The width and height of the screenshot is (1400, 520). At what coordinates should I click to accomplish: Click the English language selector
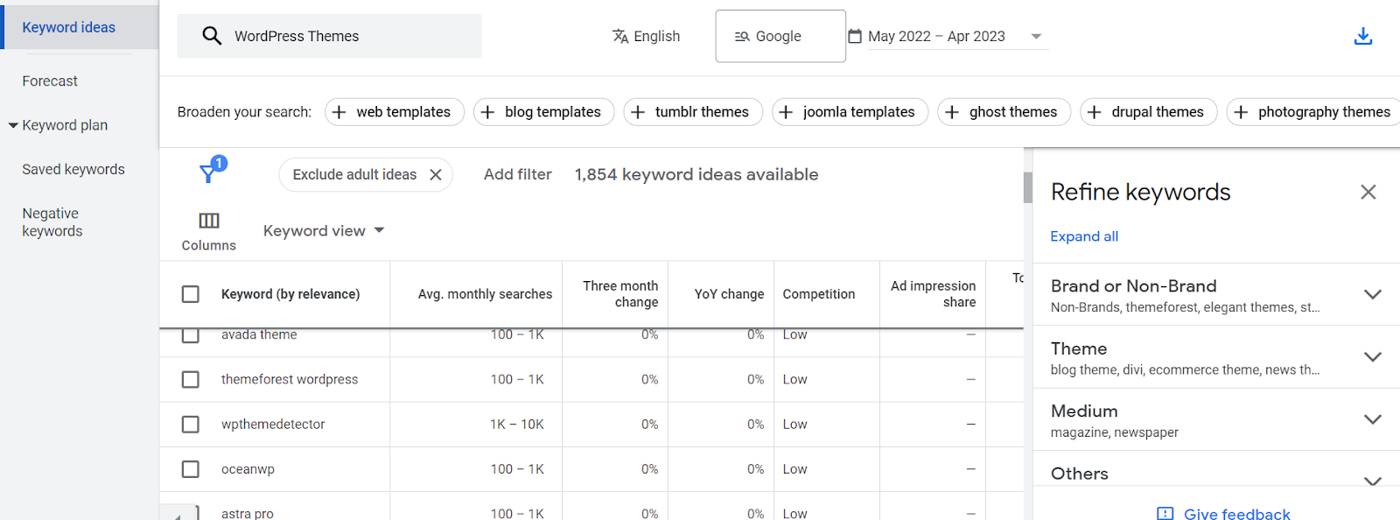point(647,36)
